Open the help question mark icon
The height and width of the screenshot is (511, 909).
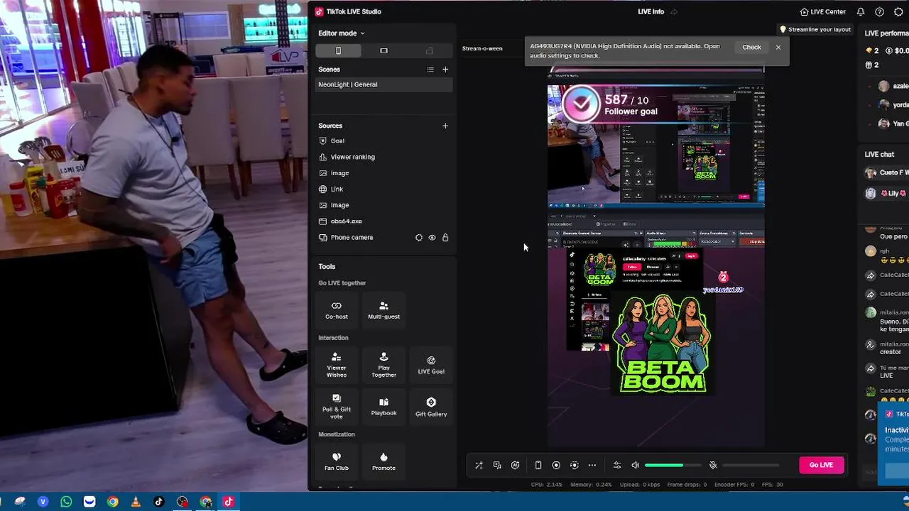[879, 12]
